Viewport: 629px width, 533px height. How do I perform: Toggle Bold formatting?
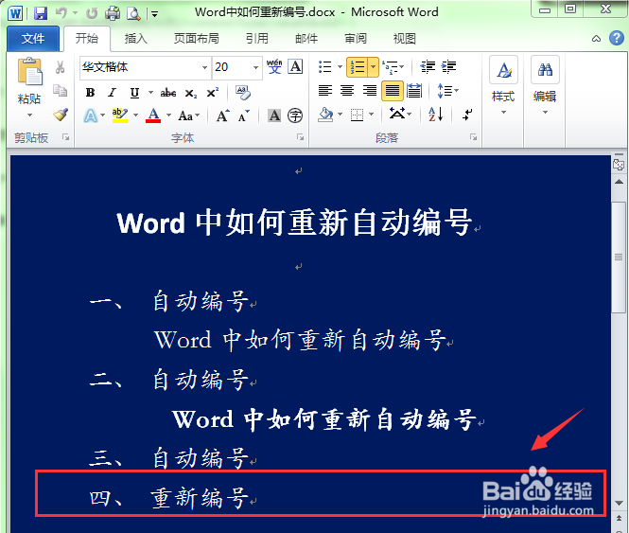[90, 93]
